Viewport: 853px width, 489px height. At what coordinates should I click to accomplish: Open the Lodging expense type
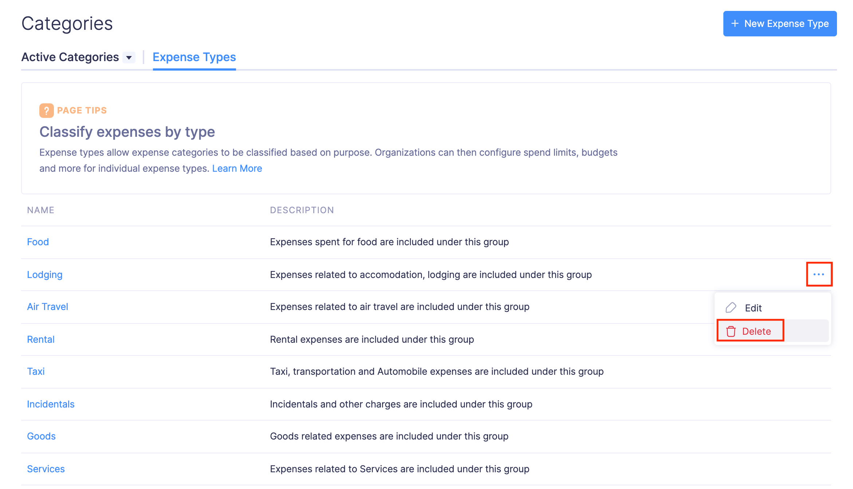pyautogui.click(x=44, y=274)
